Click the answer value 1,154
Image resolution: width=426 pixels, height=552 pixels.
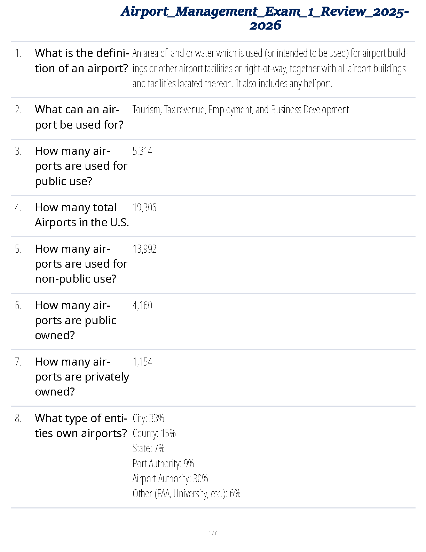pyautogui.click(x=142, y=362)
